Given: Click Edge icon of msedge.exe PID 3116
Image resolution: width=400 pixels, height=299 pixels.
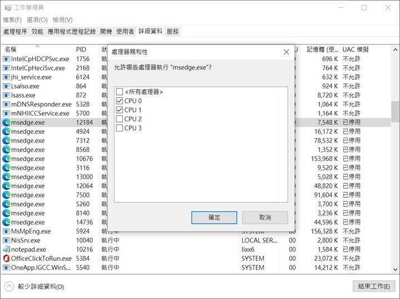Looking at the screenshot, I should [x=6, y=168].
